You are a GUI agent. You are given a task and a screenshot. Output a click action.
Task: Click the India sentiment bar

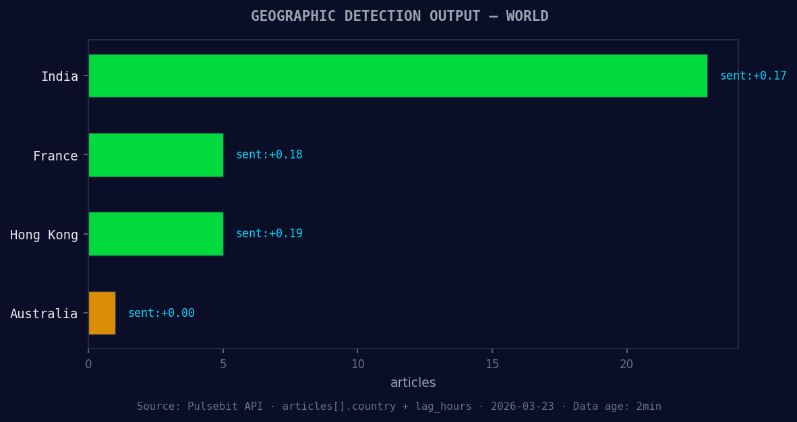point(398,76)
